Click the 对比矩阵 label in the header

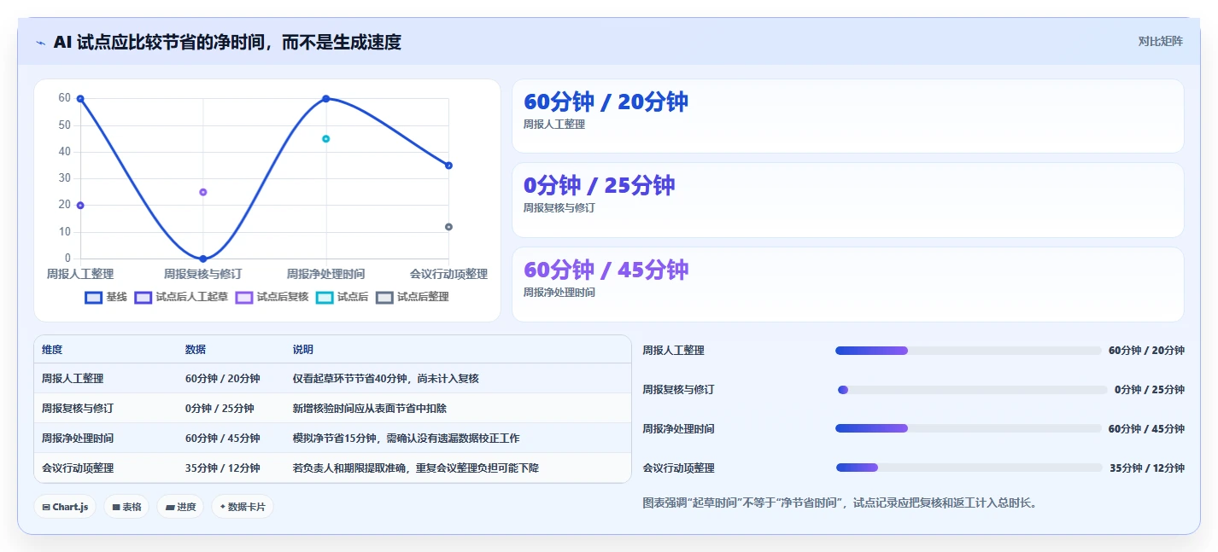1161,41
